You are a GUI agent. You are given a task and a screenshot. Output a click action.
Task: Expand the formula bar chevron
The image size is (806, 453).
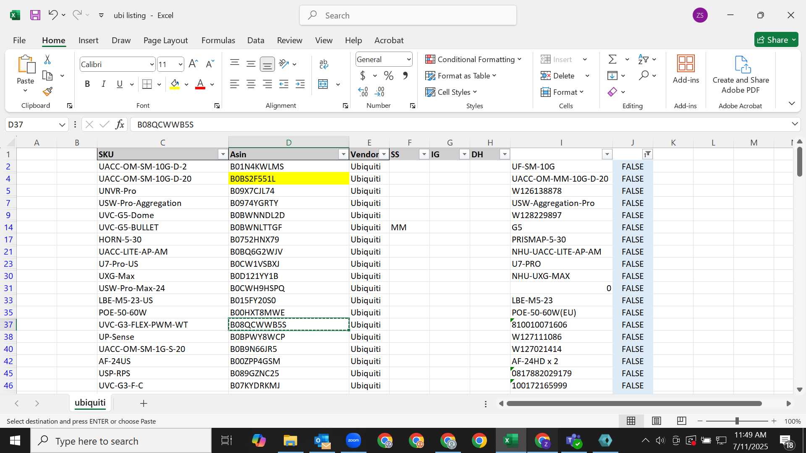pos(795,124)
